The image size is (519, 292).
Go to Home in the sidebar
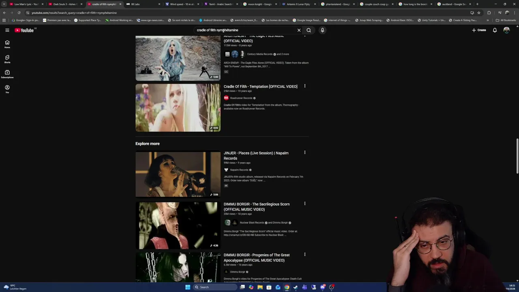click(7, 44)
